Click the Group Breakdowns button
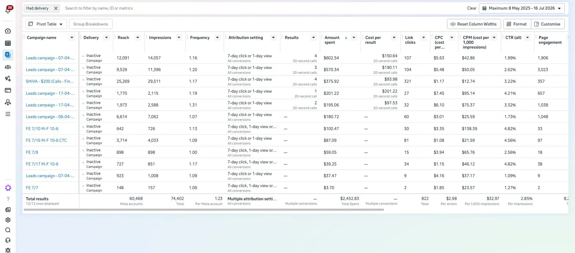The height and width of the screenshot is (253, 575). [x=91, y=24]
